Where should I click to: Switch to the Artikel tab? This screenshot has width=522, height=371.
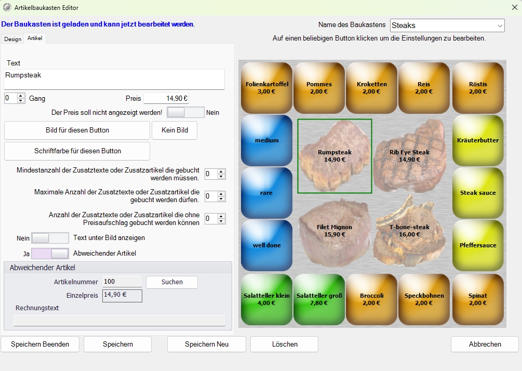(x=35, y=38)
